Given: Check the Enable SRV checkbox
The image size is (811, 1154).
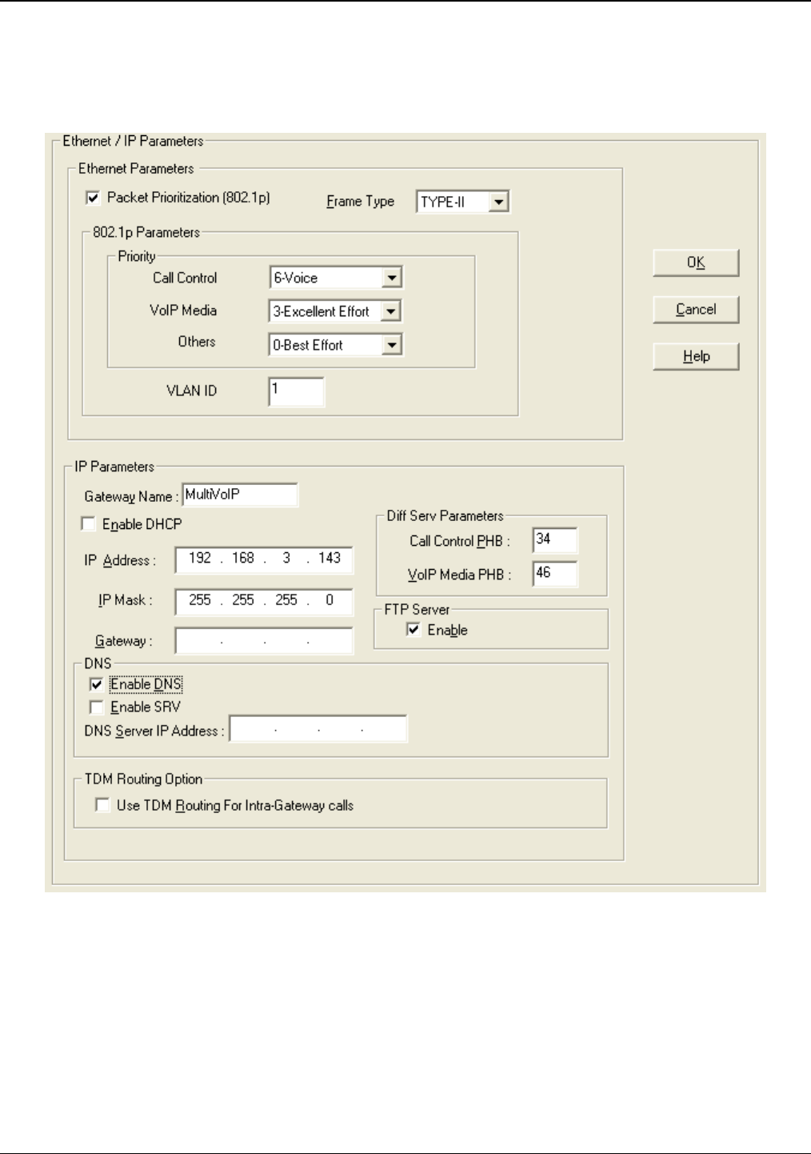Looking at the screenshot, I should [x=97, y=707].
